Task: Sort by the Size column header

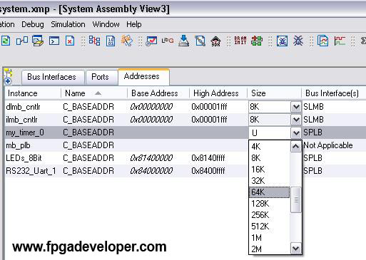Action: [275, 93]
